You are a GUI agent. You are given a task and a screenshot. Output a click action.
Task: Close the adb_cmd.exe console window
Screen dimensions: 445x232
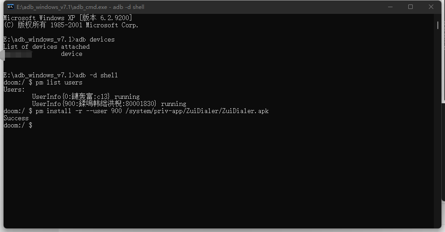coord(431,7)
